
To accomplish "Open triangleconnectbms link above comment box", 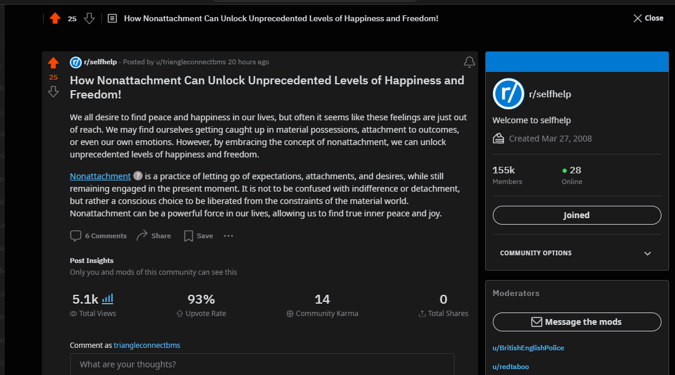I will 147,346.
